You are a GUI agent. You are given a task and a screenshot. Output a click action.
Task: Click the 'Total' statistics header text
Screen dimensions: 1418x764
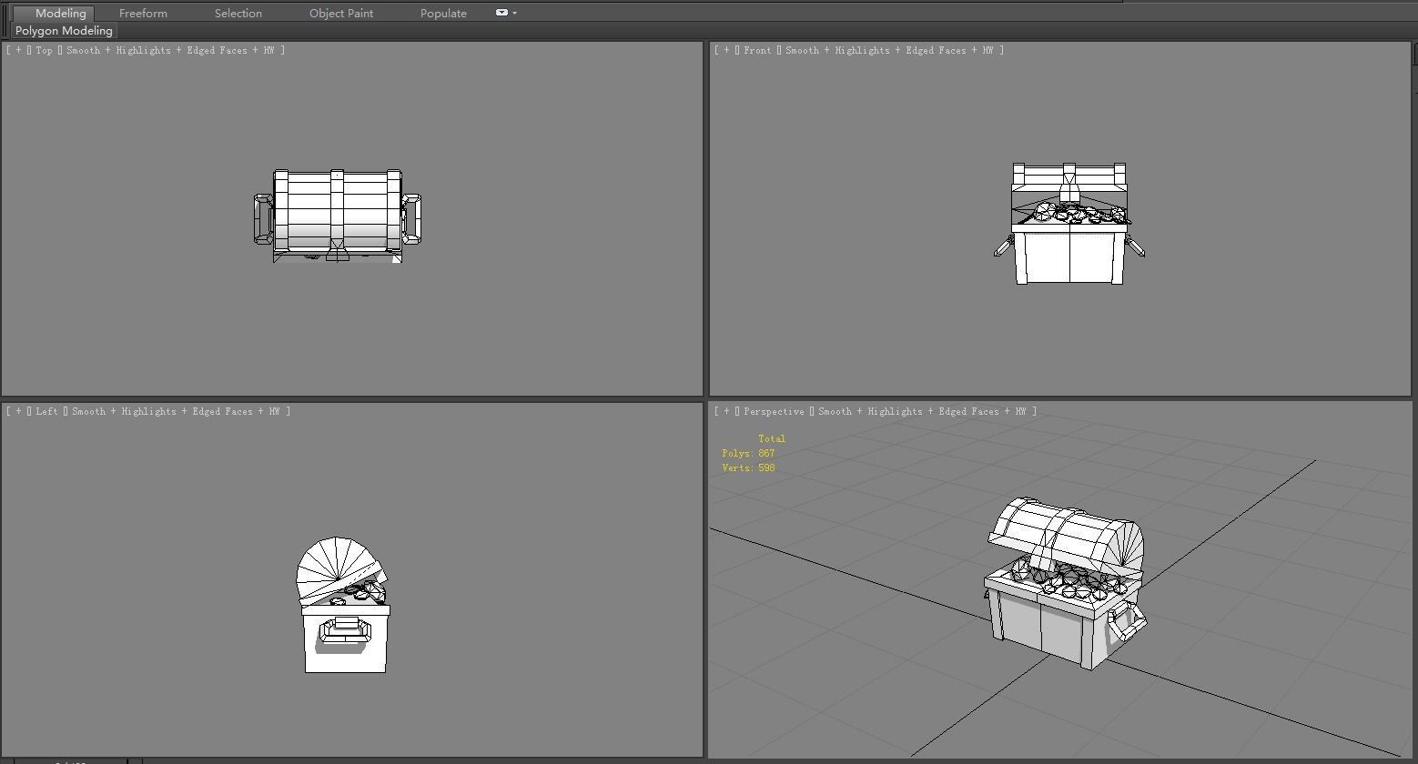click(x=771, y=438)
